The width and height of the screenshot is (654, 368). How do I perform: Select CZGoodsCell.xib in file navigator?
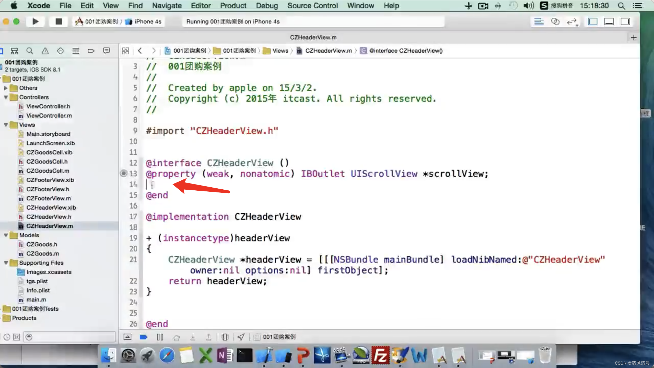pyautogui.click(x=49, y=152)
